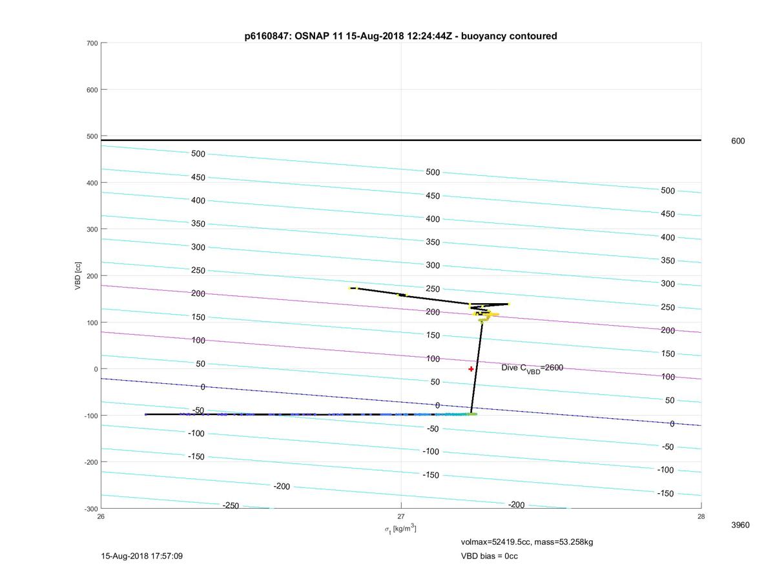This screenshot has width=775, height=572.
Task: Click the 600 label beside the thick black line
Action: [x=738, y=141]
